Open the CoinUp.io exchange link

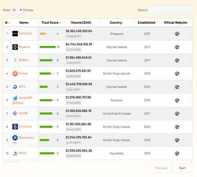click(x=25, y=33)
